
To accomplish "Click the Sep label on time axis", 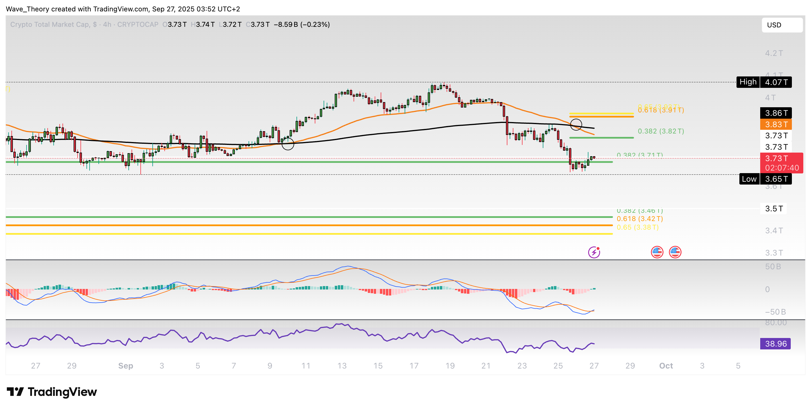I will coord(126,366).
